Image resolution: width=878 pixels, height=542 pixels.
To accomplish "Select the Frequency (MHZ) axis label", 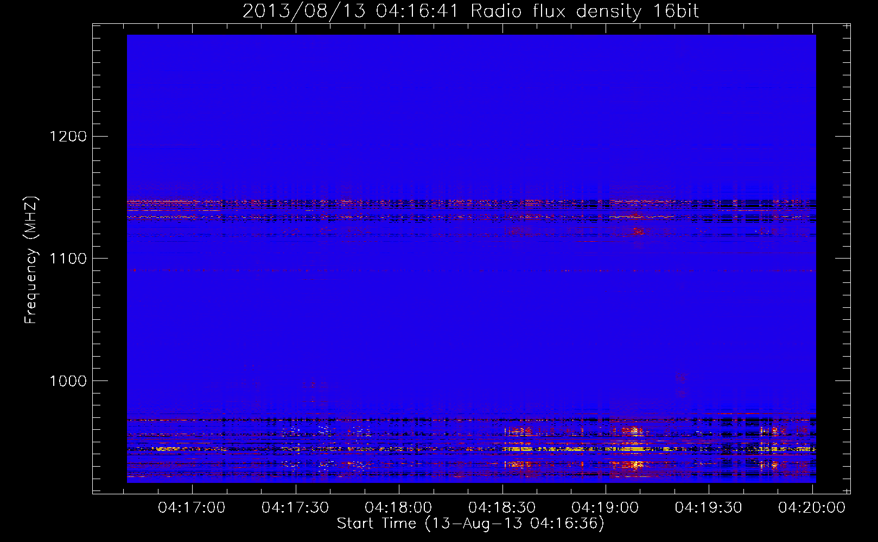I will pos(31,260).
